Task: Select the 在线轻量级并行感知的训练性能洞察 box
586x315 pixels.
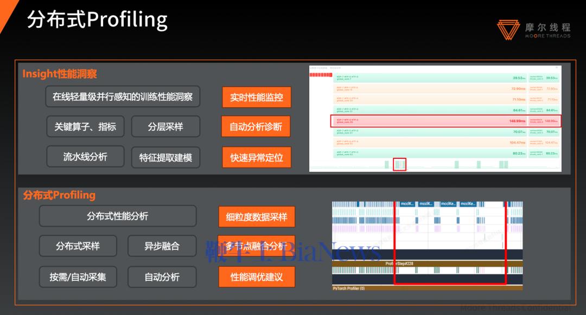Action: [x=123, y=97]
